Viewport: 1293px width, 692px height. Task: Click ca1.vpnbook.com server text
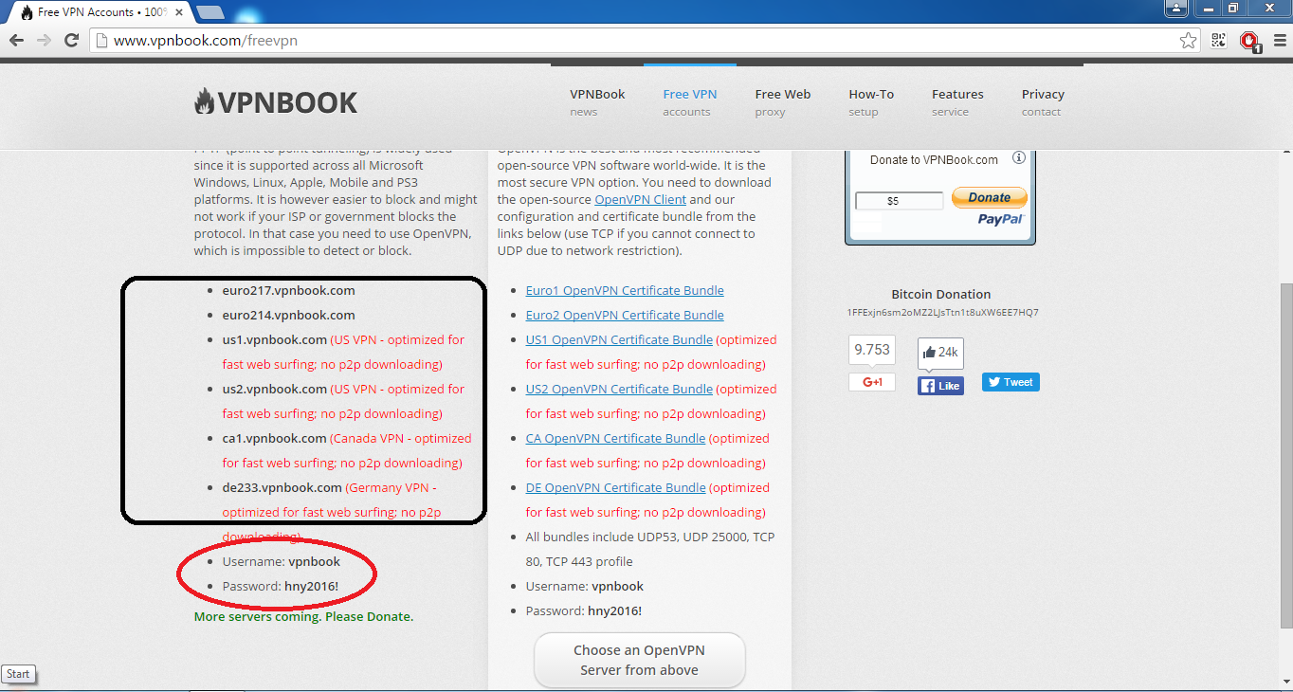(x=275, y=439)
